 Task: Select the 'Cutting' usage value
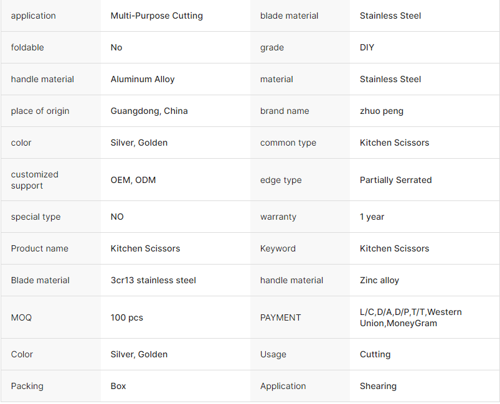click(375, 354)
